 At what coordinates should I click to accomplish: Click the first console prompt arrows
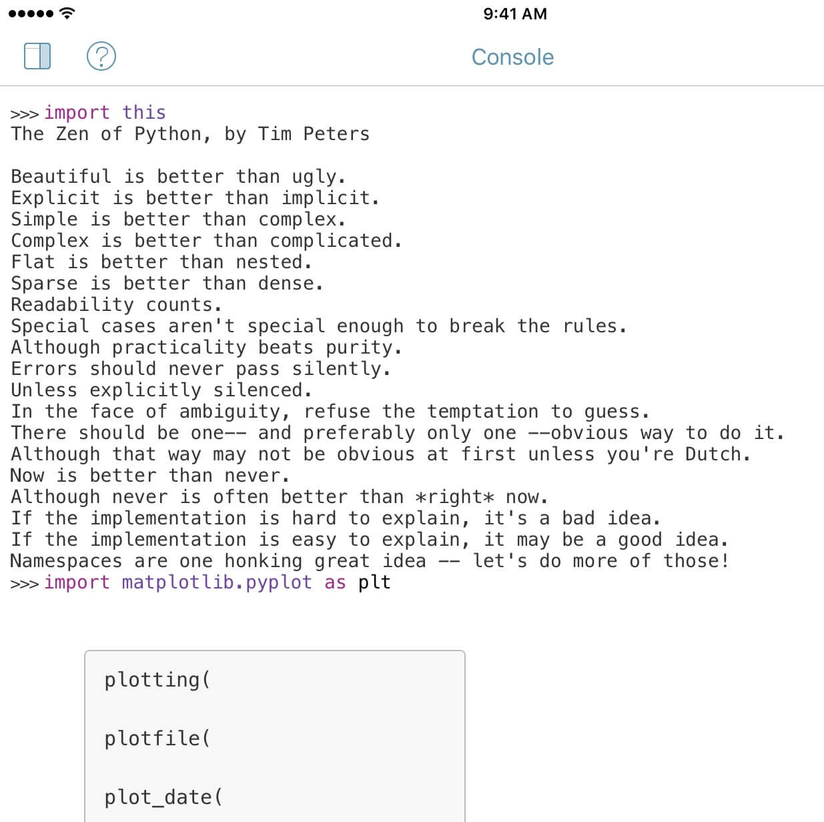point(25,114)
